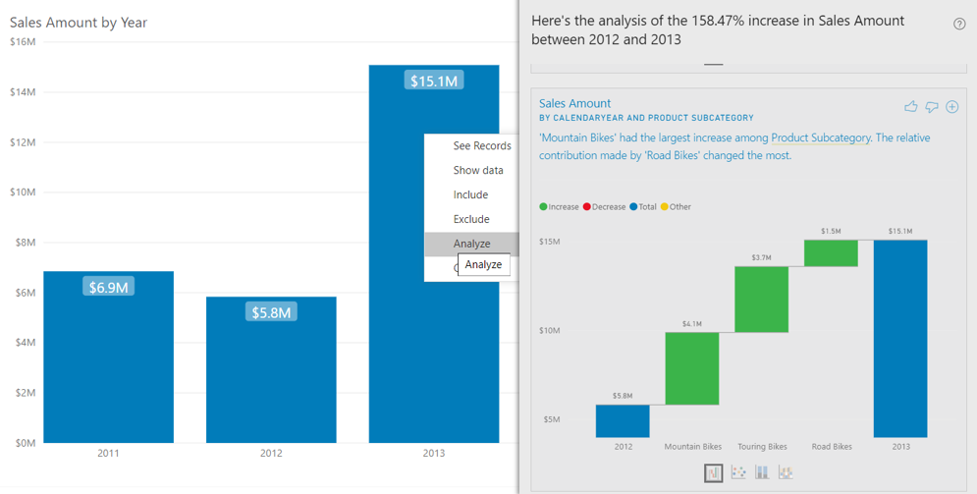Click the Sales Amount by Year title
Screen dimensions: 977x494
point(79,23)
